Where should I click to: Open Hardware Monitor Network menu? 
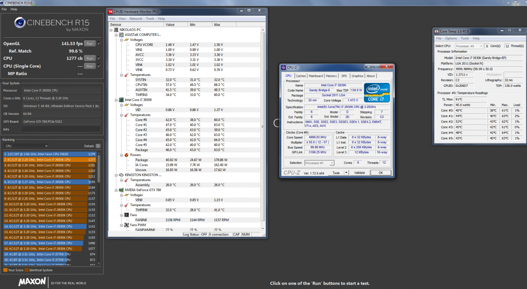[136, 18]
